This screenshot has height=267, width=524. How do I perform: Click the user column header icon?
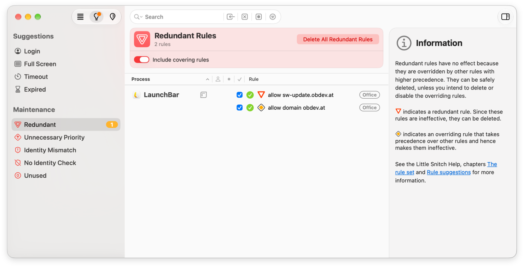[218, 79]
